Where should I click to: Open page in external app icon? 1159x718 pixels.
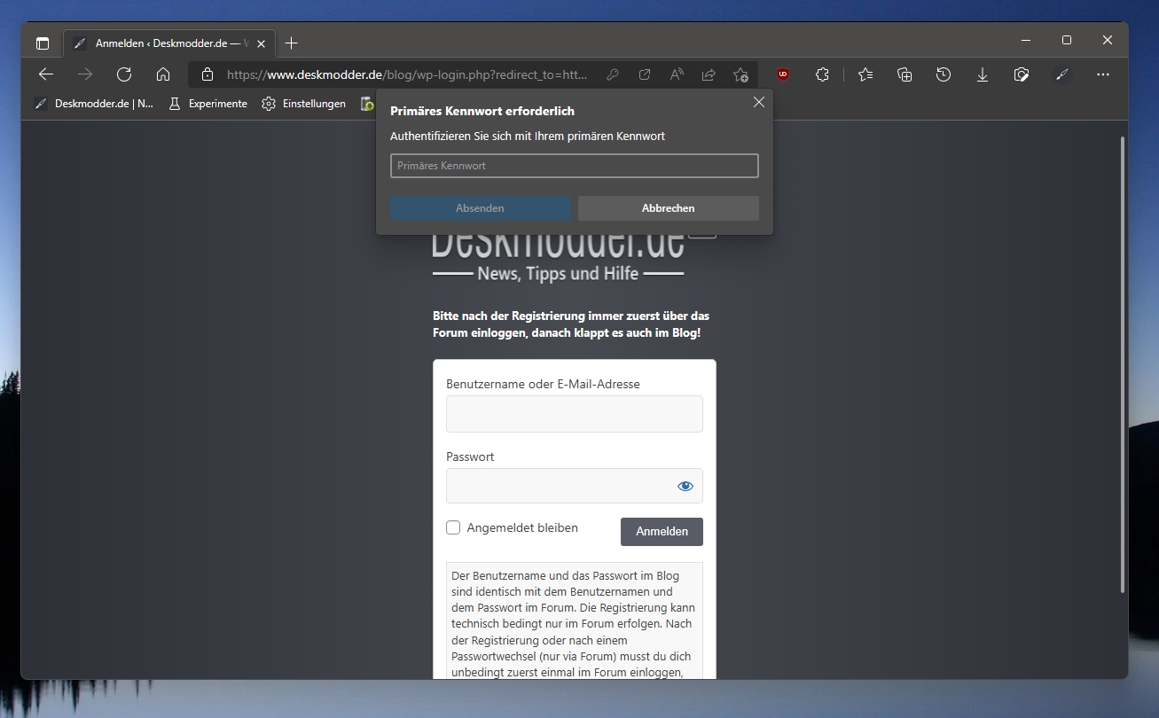(645, 74)
